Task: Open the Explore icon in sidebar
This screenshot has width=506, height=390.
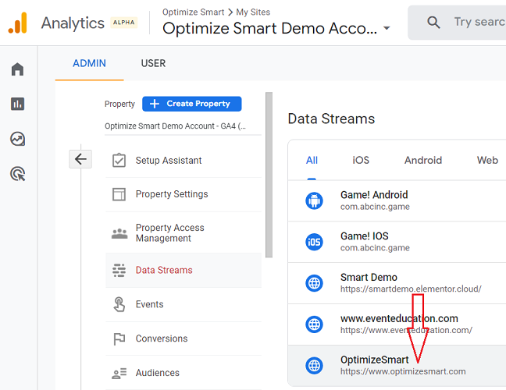Action: 17,139
